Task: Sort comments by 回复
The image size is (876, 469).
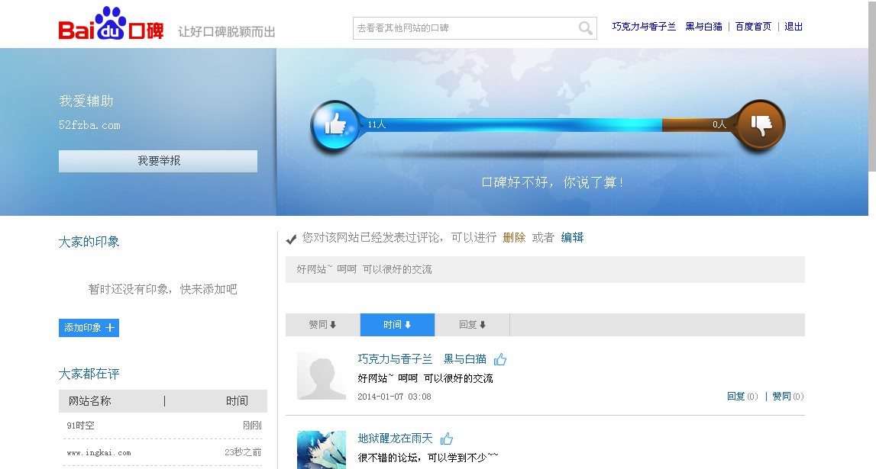Action: [x=472, y=325]
